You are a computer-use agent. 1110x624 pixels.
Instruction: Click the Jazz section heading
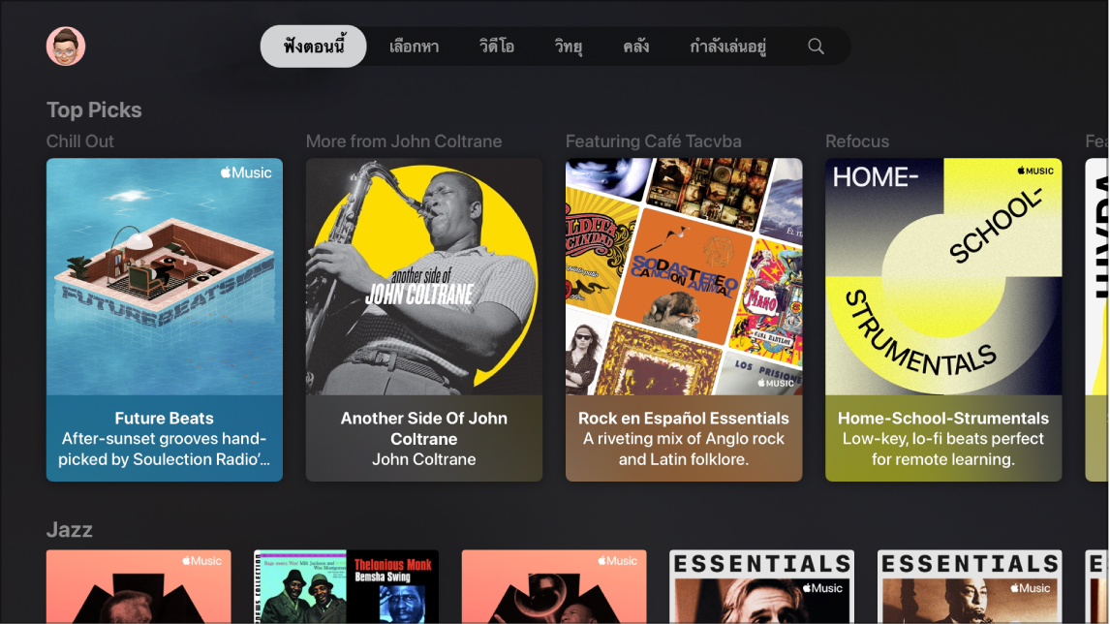70,529
